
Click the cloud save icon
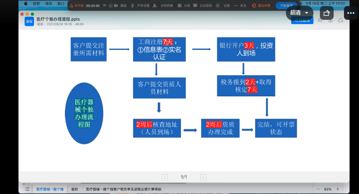(341, 21)
